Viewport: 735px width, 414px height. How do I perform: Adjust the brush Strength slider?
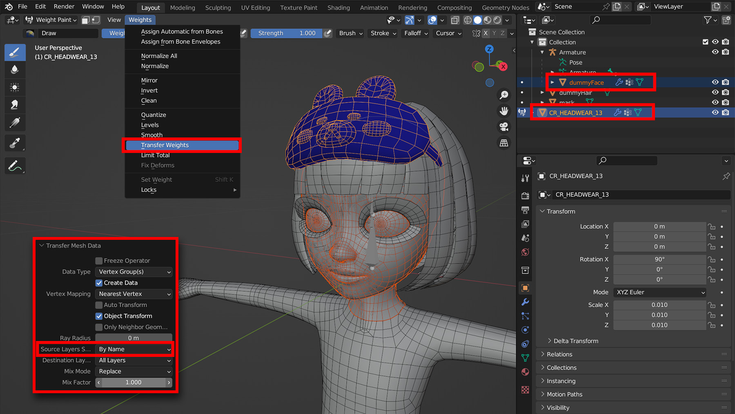pos(286,33)
